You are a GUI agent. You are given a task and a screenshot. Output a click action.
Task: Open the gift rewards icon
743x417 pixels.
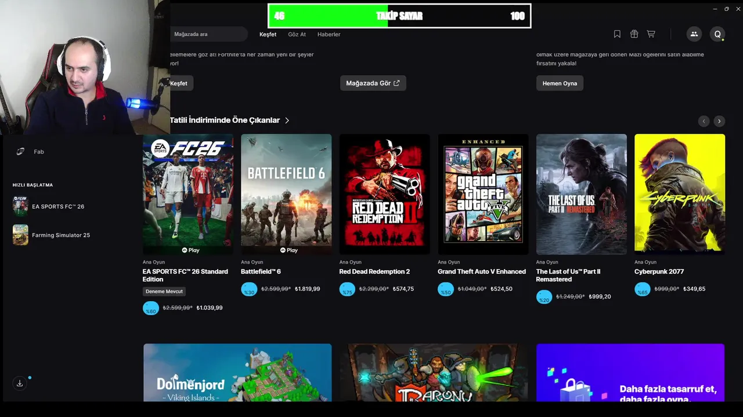[x=634, y=34]
